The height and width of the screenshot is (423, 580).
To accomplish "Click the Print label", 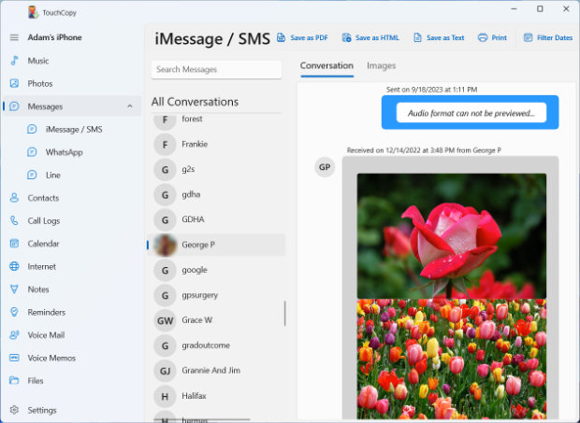I will pos(499,37).
